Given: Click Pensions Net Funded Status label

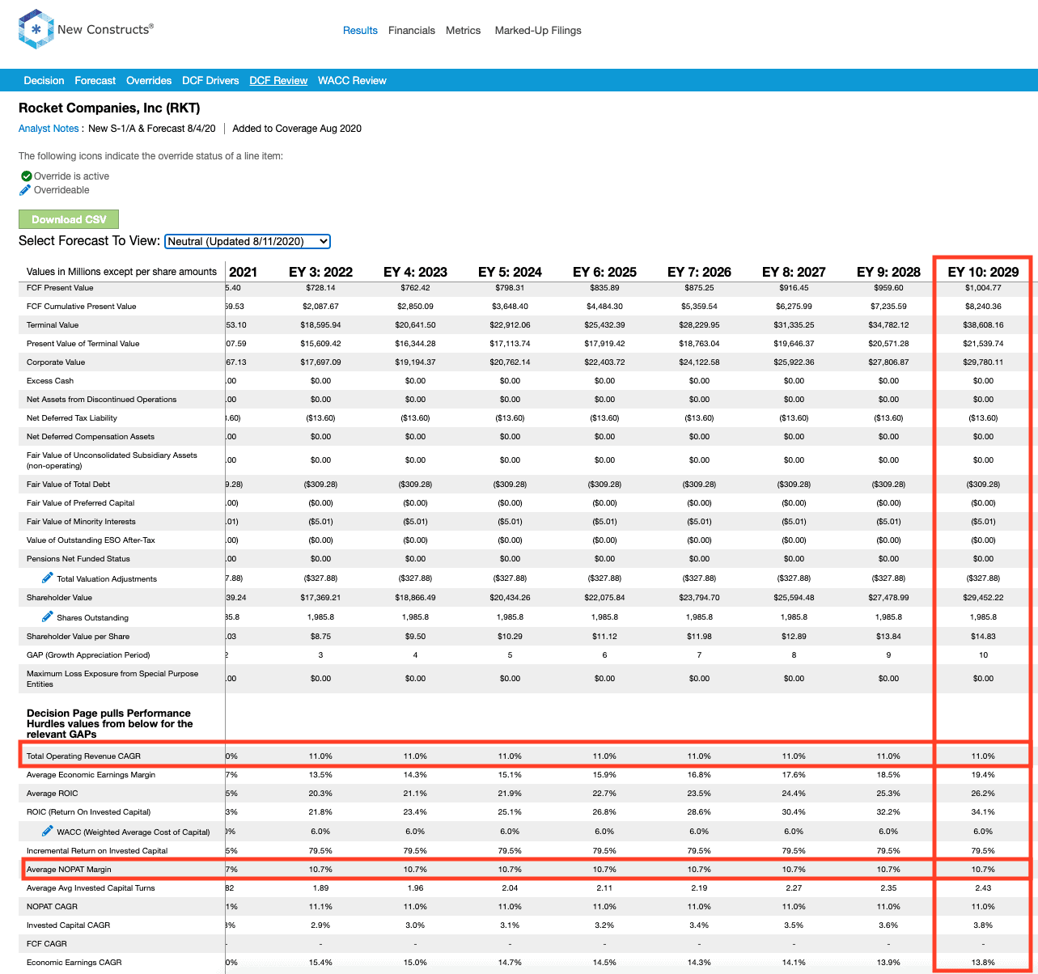Looking at the screenshot, I should point(78,559).
